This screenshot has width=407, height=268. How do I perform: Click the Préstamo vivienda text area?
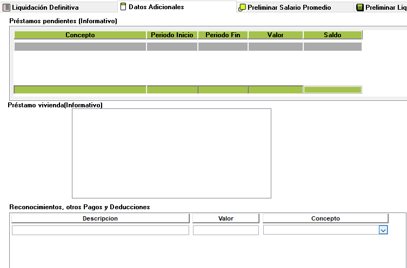[171, 153]
